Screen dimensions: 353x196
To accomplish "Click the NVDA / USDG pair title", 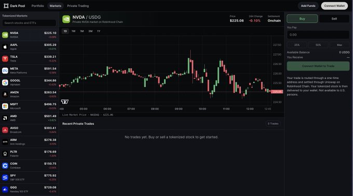I will pos(87,17).
